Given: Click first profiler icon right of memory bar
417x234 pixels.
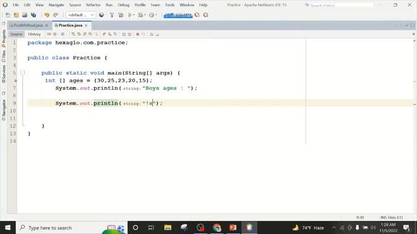Looking at the screenshot, I should click(x=197, y=15).
